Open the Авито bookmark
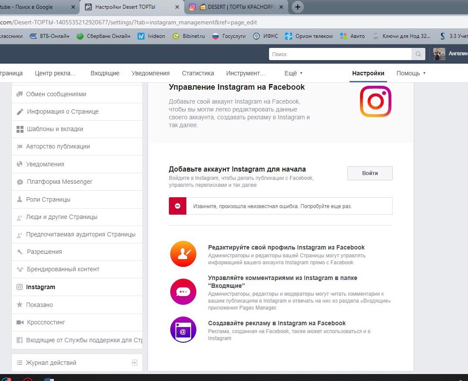 tap(353, 36)
